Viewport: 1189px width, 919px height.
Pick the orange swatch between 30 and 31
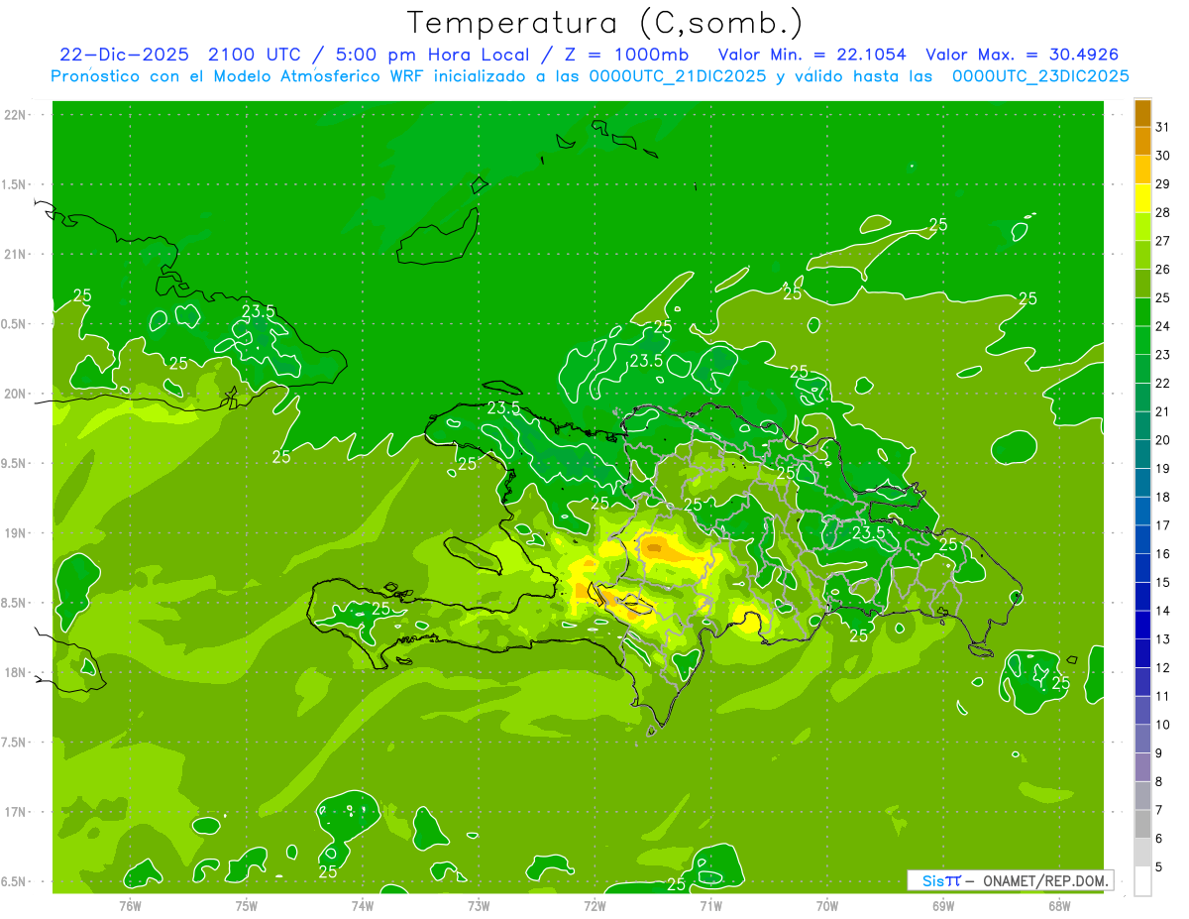pos(1142,141)
